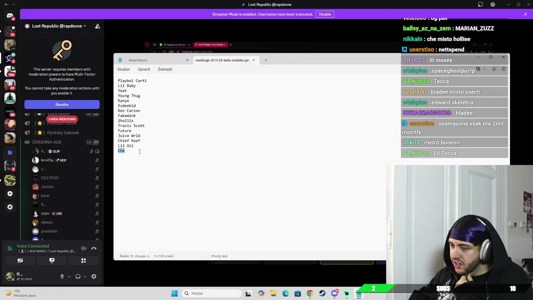The height and width of the screenshot is (300, 533).
Task: Open File Explorer from the taskbar
Action: [x=273, y=293]
